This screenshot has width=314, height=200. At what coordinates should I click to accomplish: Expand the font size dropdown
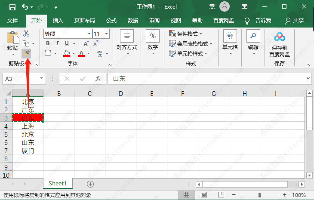click(106, 34)
